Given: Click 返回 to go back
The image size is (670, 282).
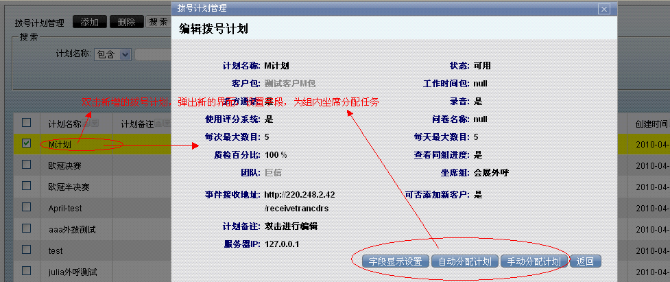Looking at the screenshot, I should pos(585,261).
